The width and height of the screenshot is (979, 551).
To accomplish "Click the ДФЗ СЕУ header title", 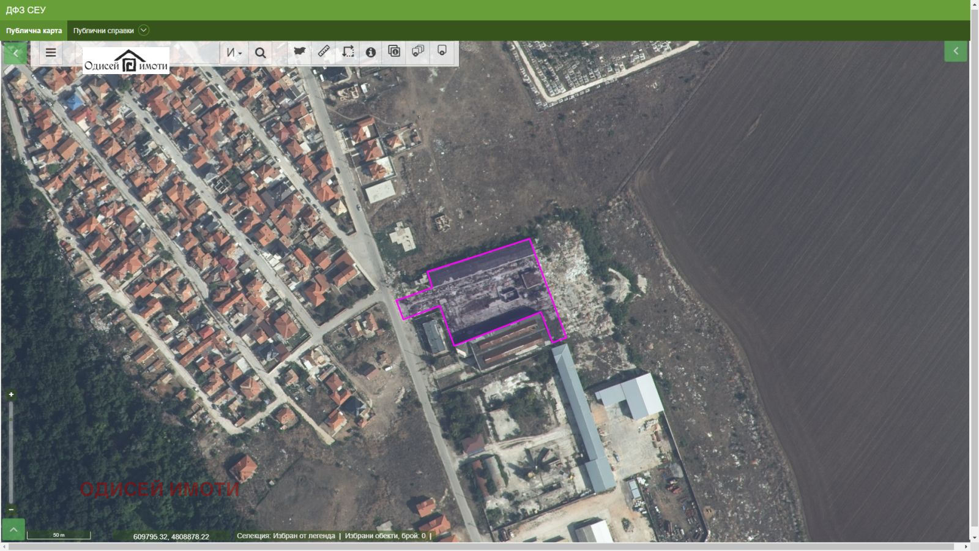I will 26,10.
